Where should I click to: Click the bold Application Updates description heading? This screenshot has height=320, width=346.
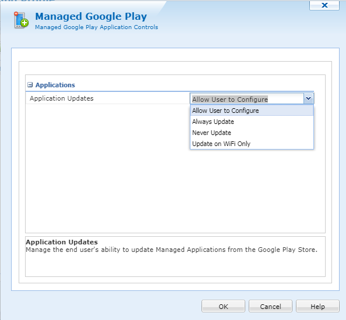62,242
